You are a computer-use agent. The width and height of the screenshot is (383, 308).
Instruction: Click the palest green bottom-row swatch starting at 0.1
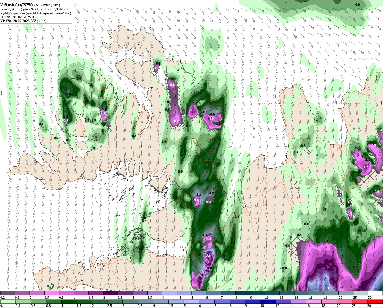[x=7, y=301]
